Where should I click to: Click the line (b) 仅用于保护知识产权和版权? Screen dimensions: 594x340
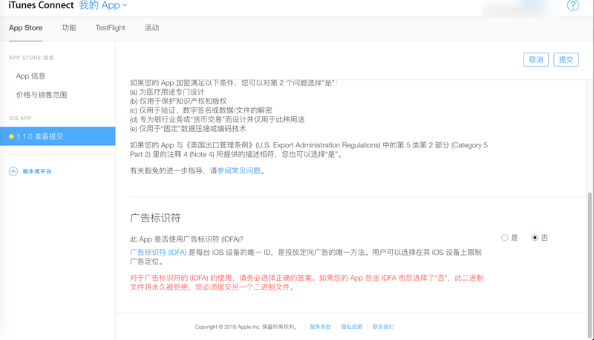pos(178,101)
